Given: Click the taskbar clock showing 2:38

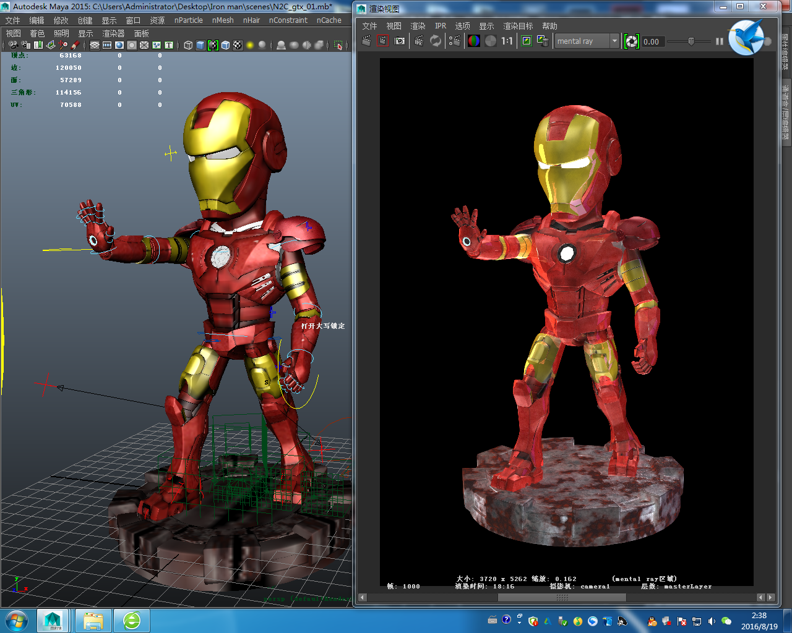Looking at the screenshot, I should (759, 616).
